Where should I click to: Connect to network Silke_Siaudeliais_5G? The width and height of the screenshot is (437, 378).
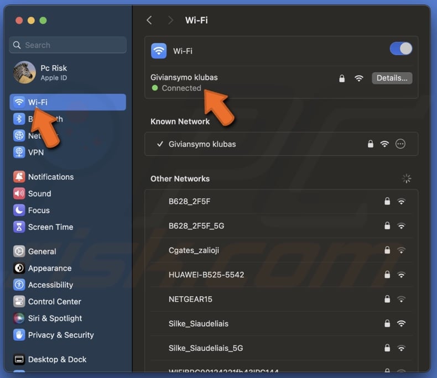point(281,348)
